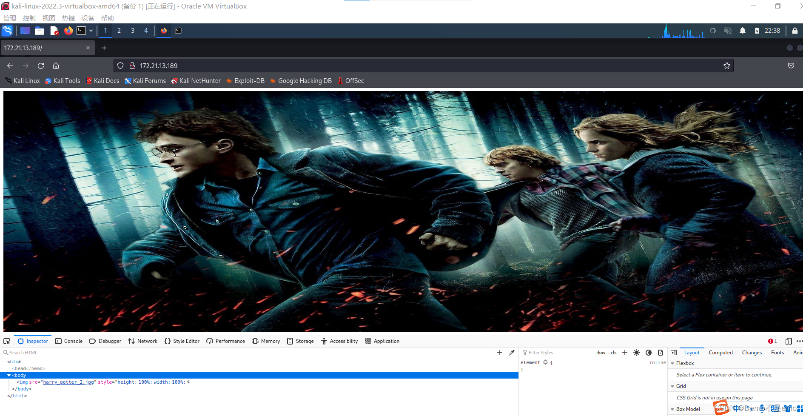803x416 pixels.
Task: Create a new node with plus icon
Action: point(500,353)
